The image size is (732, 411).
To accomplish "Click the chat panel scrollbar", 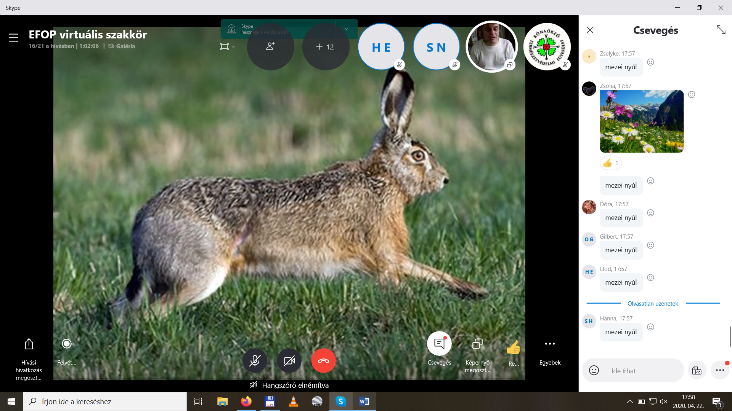I will click(x=730, y=336).
